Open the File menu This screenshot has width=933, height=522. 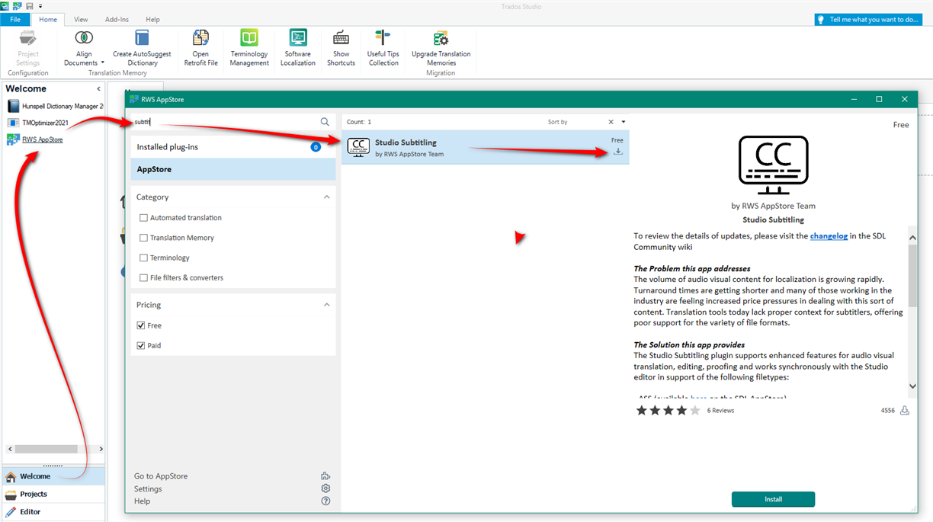click(x=15, y=19)
